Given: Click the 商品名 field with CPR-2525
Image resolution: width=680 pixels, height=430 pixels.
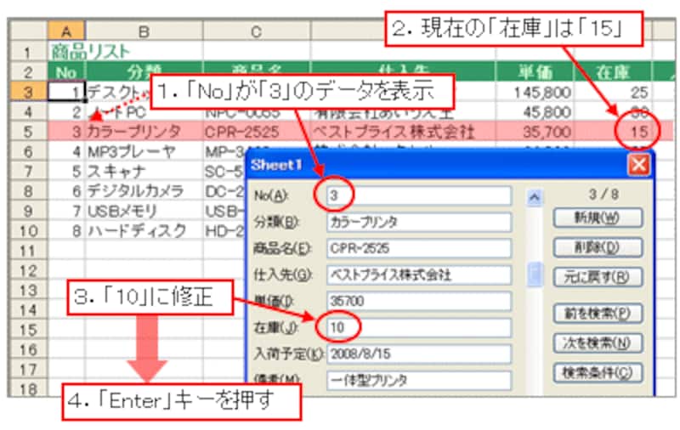Looking at the screenshot, I should 418,248.
